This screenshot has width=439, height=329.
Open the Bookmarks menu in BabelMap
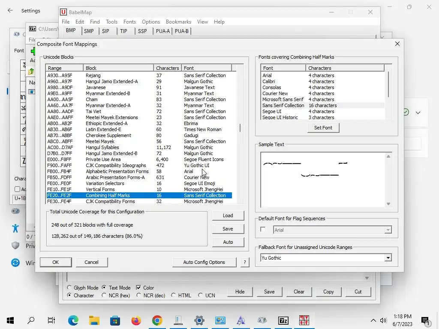click(178, 22)
